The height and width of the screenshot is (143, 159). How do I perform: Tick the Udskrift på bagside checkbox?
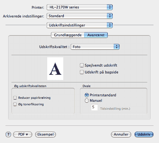point(82,72)
